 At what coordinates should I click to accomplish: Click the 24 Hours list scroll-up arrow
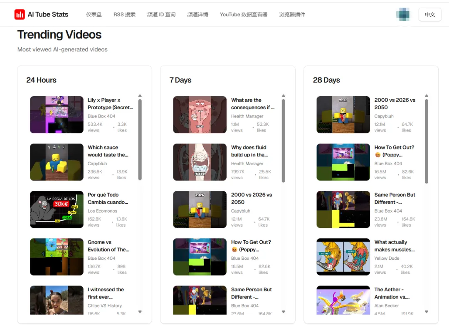[140, 96]
